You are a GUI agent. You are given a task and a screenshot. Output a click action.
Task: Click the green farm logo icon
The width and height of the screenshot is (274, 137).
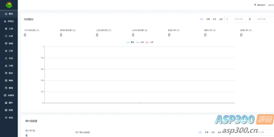tap(9, 5)
